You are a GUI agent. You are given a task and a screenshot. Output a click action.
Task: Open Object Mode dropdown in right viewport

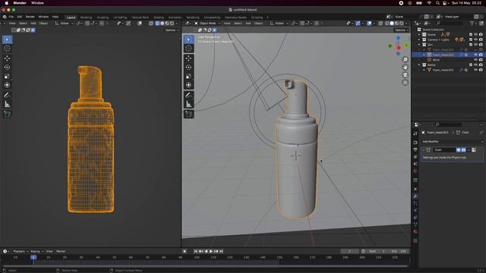(x=207, y=24)
